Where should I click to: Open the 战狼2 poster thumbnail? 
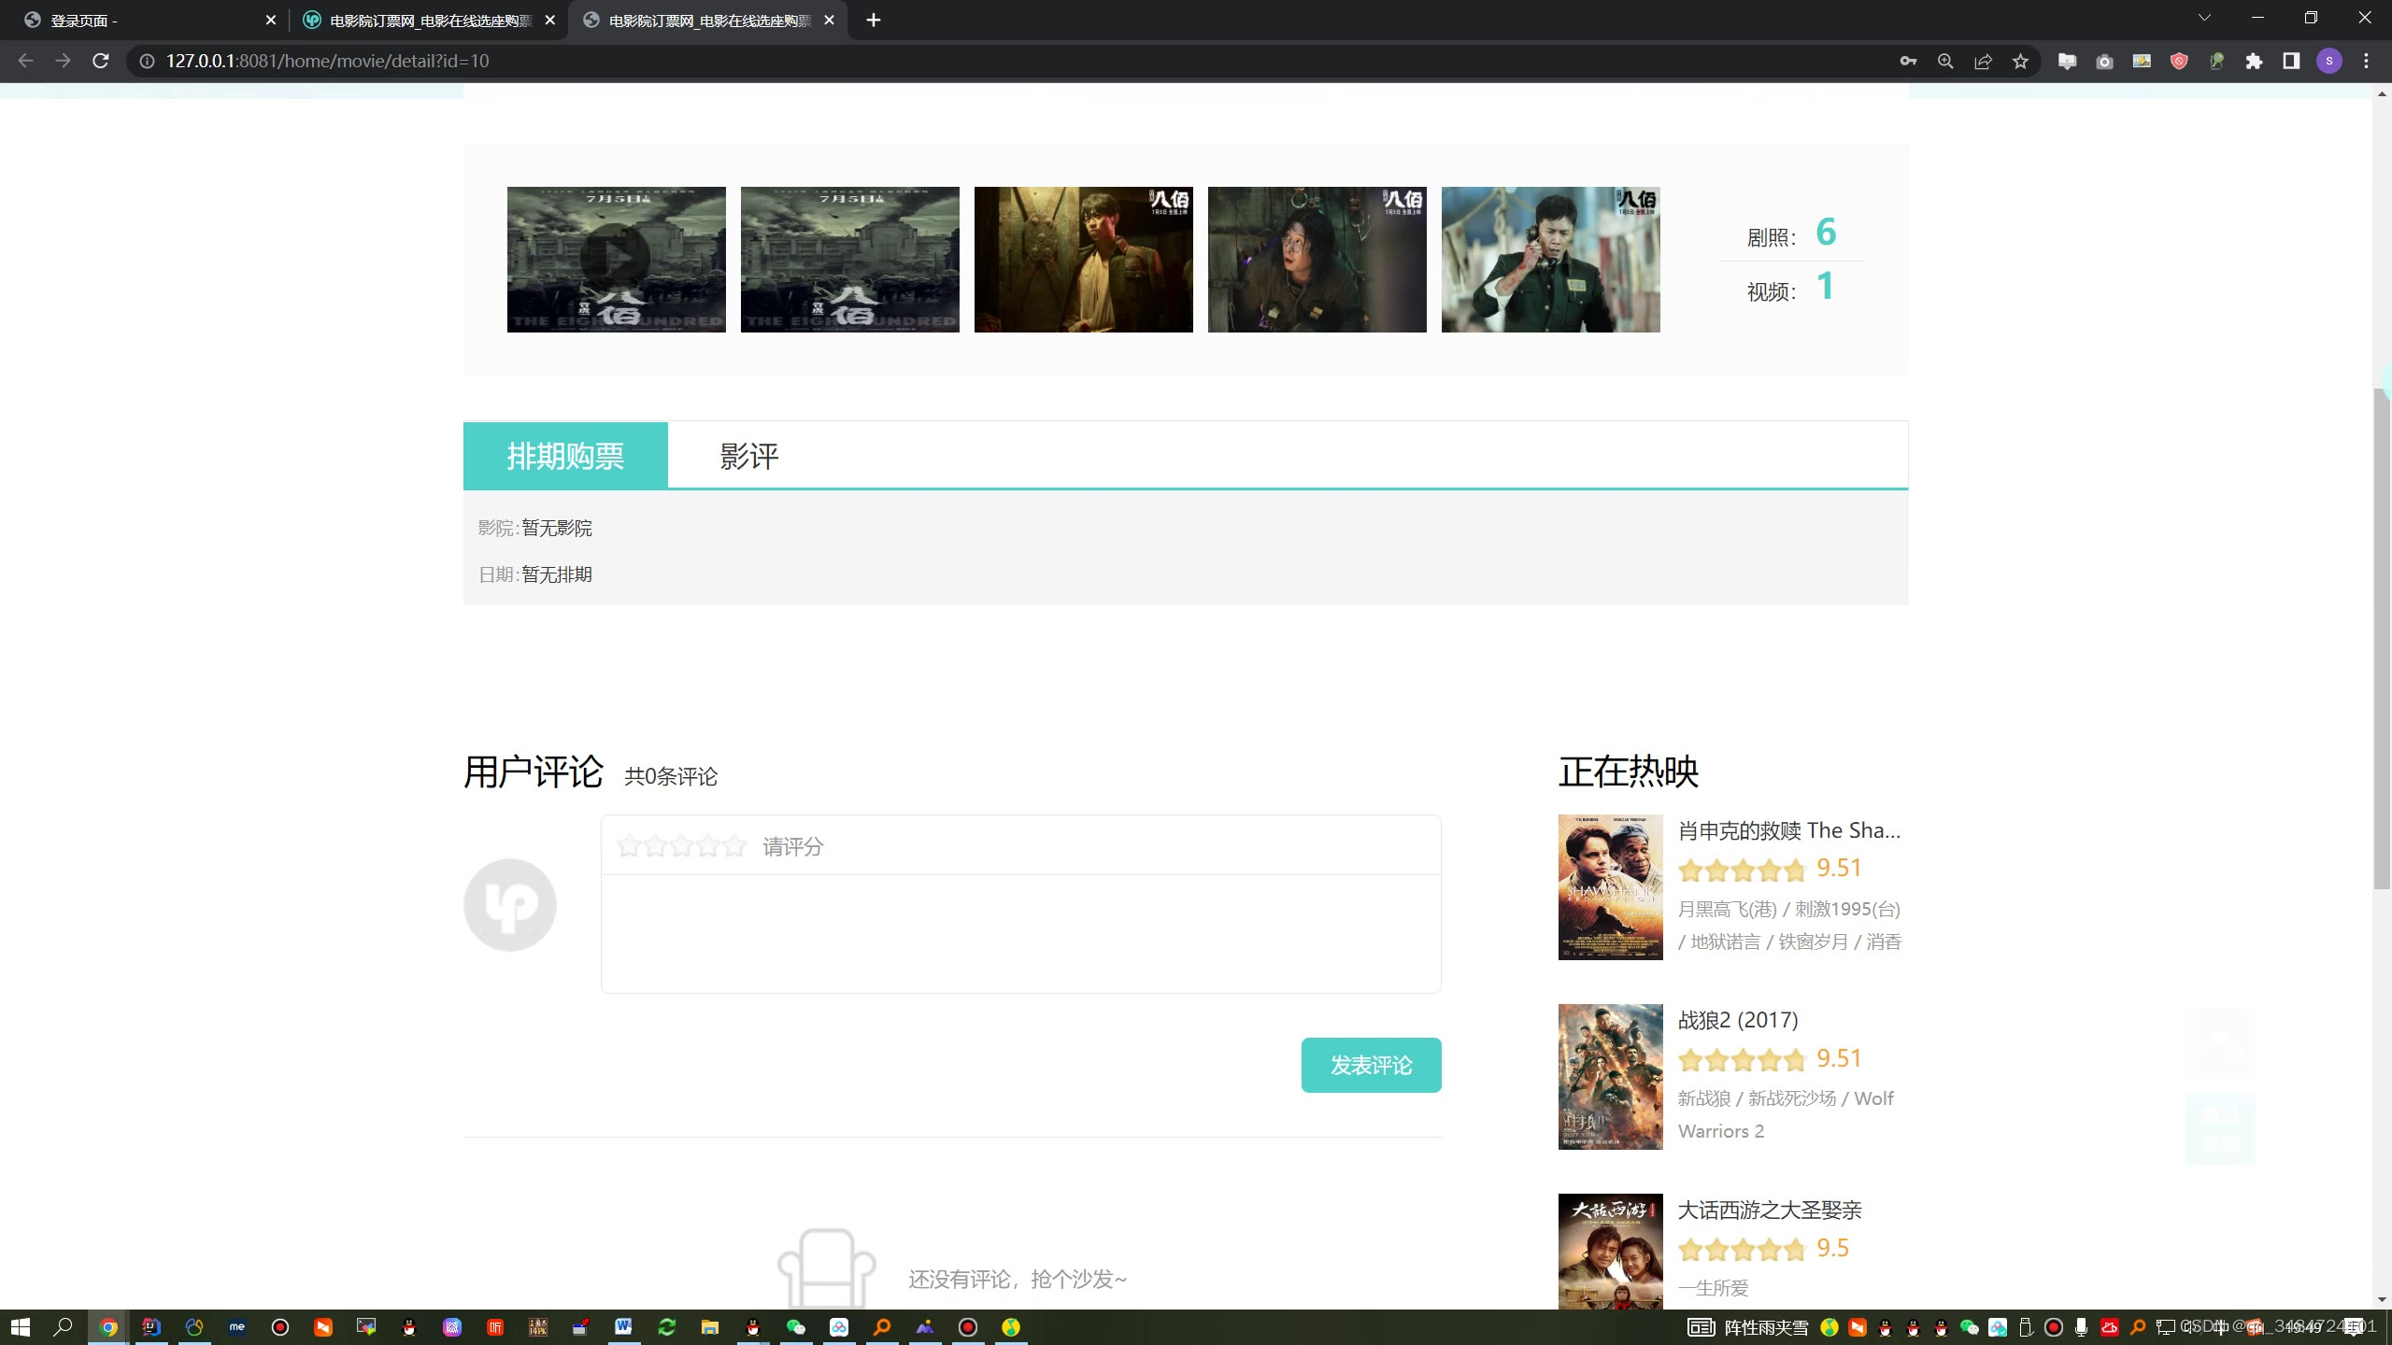pos(1610,1077)
